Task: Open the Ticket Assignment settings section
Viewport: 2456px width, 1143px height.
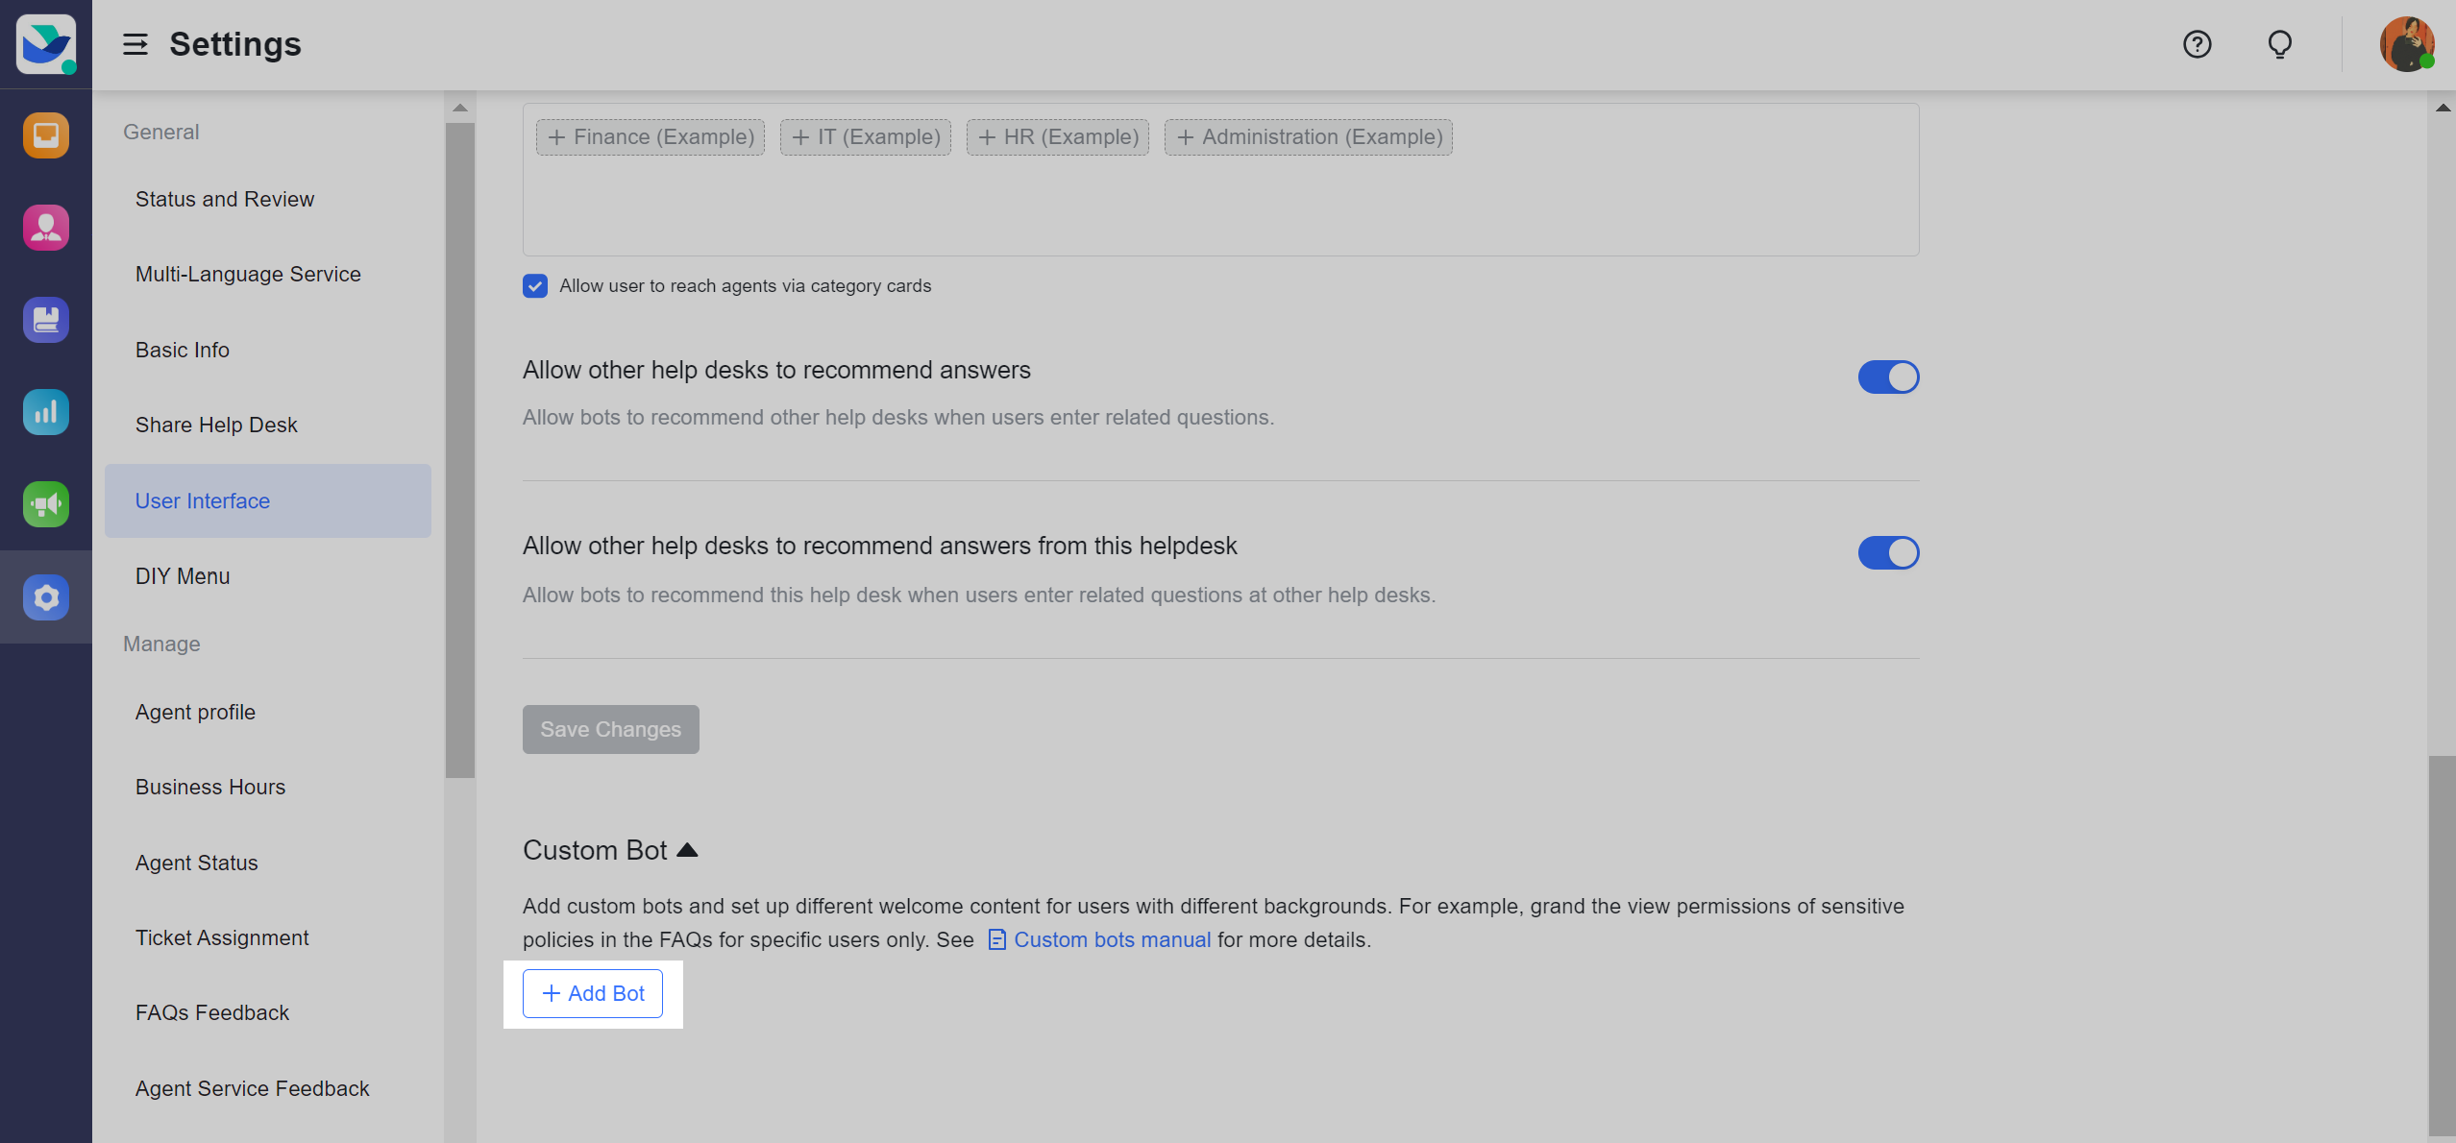Action: pos(222,936)
